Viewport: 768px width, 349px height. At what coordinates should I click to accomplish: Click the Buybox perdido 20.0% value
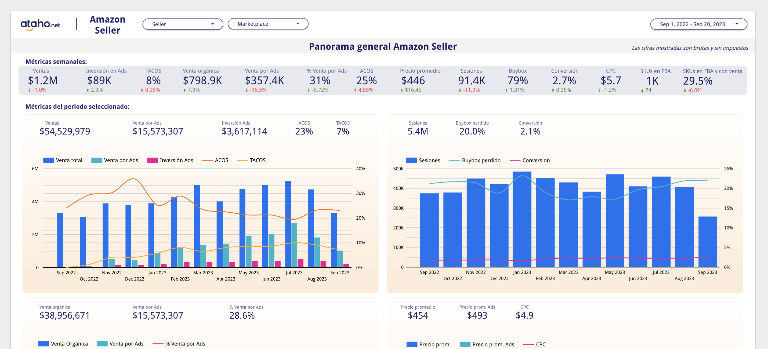pos(472,131)
